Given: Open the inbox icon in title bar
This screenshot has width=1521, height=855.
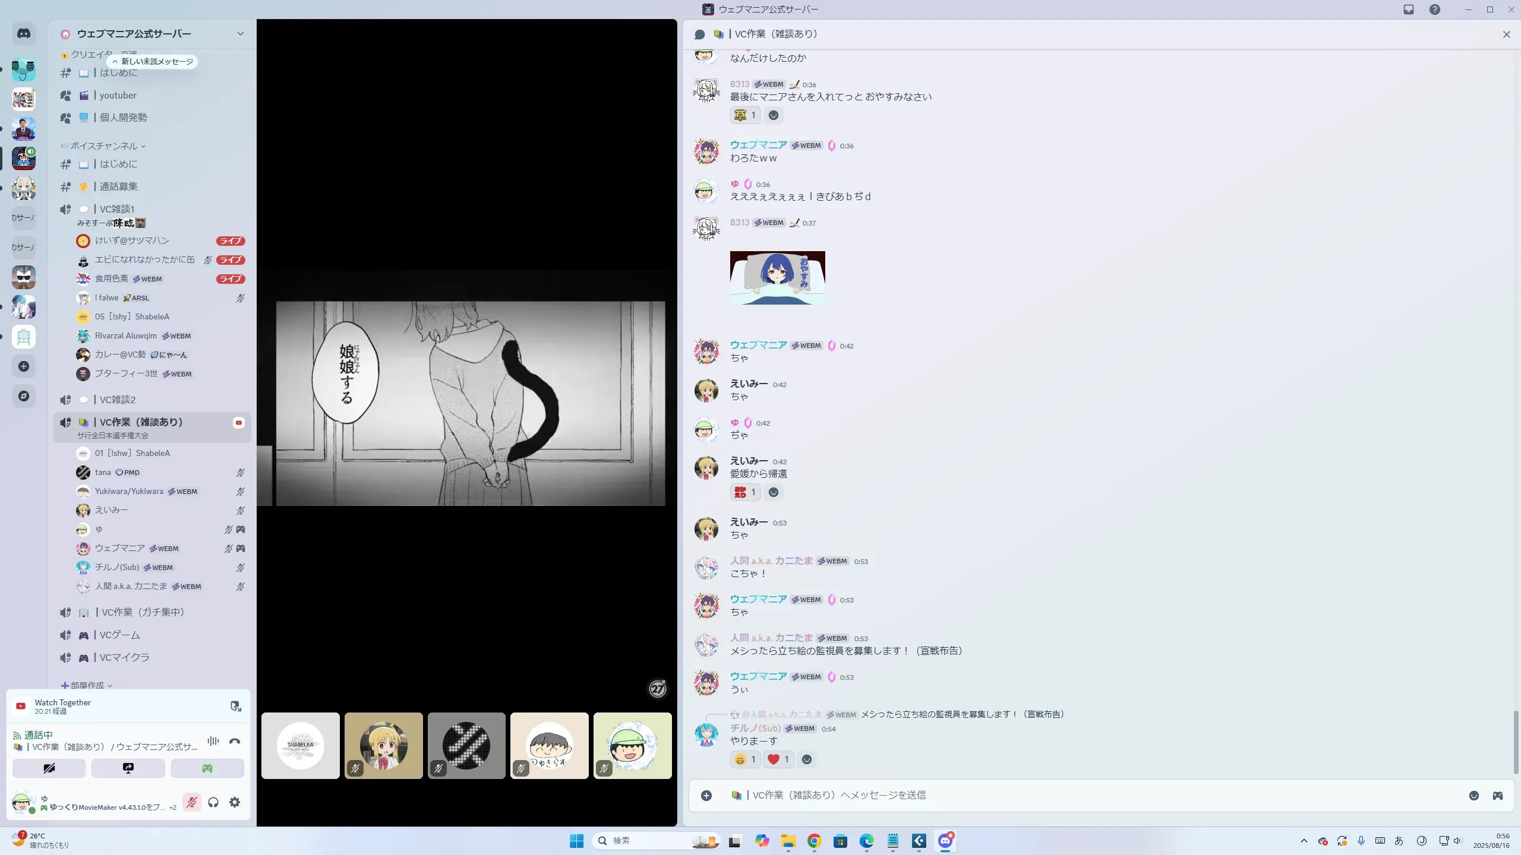Looking at the screenshot, I should coord(1409,9).
